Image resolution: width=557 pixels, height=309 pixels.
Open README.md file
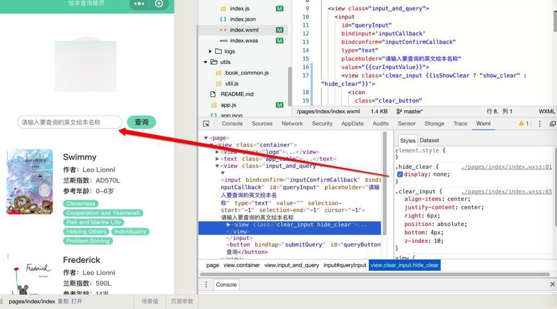click(237, 94)
